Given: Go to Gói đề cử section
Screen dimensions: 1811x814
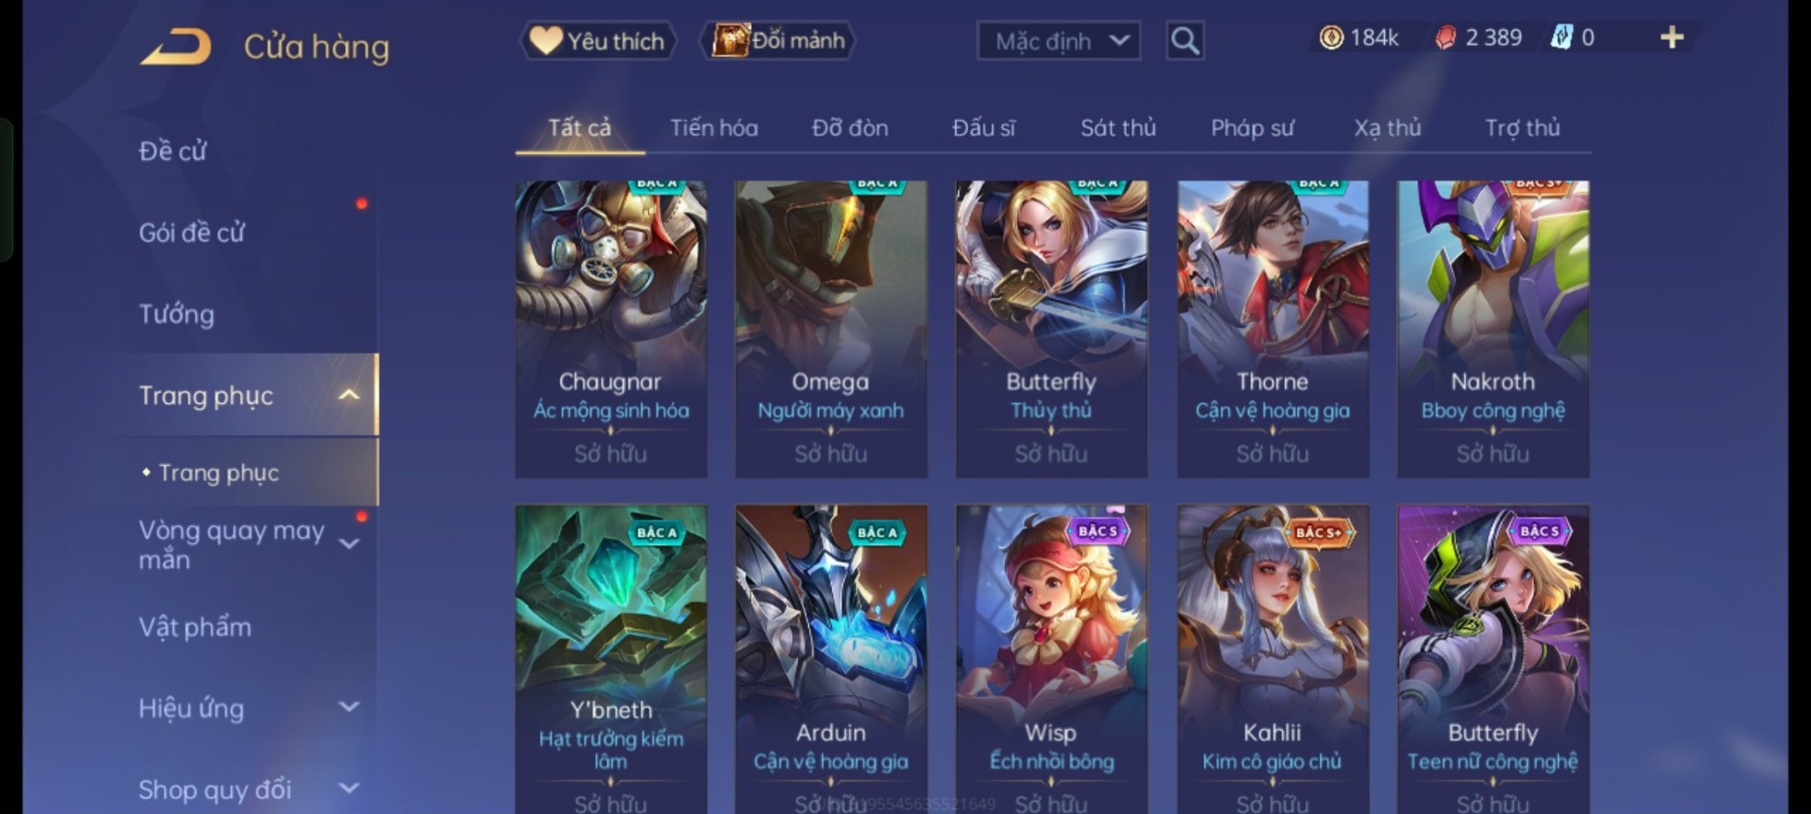Looking at the screenshot, I should coord(191,232).
